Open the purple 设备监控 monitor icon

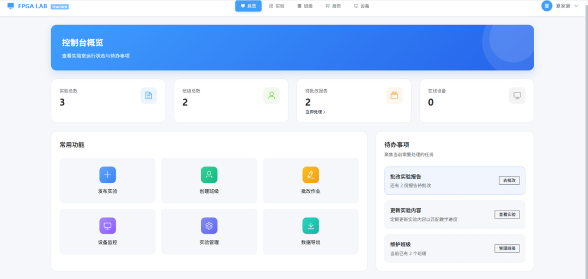click(x=107, y=226)
